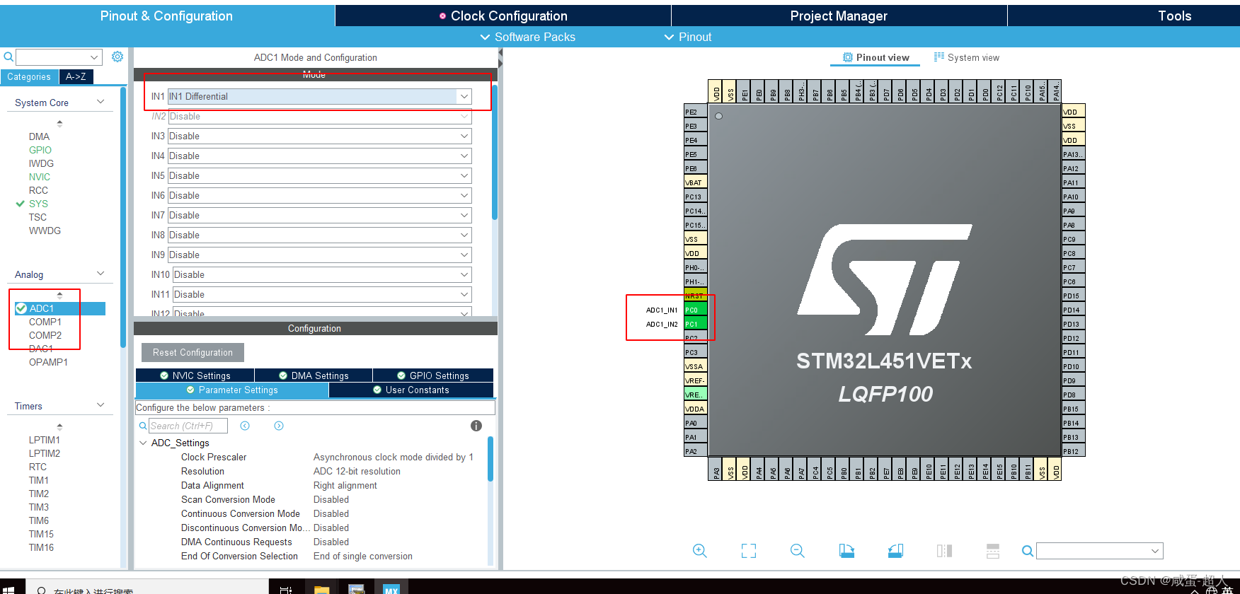This screenshot has width=1240, height=594.
Task: Open GPIO Settings tab
Action: 432,375
